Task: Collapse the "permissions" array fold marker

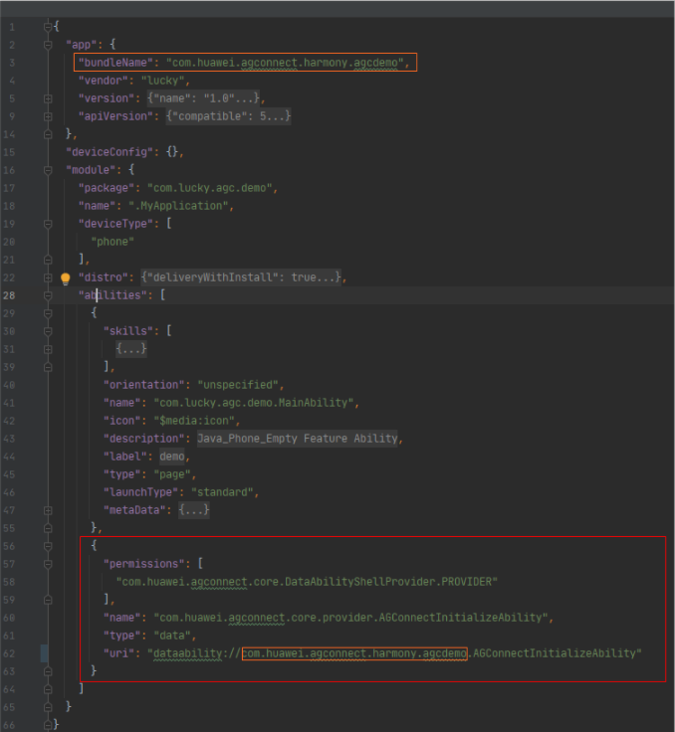Action: pos(48,564)
